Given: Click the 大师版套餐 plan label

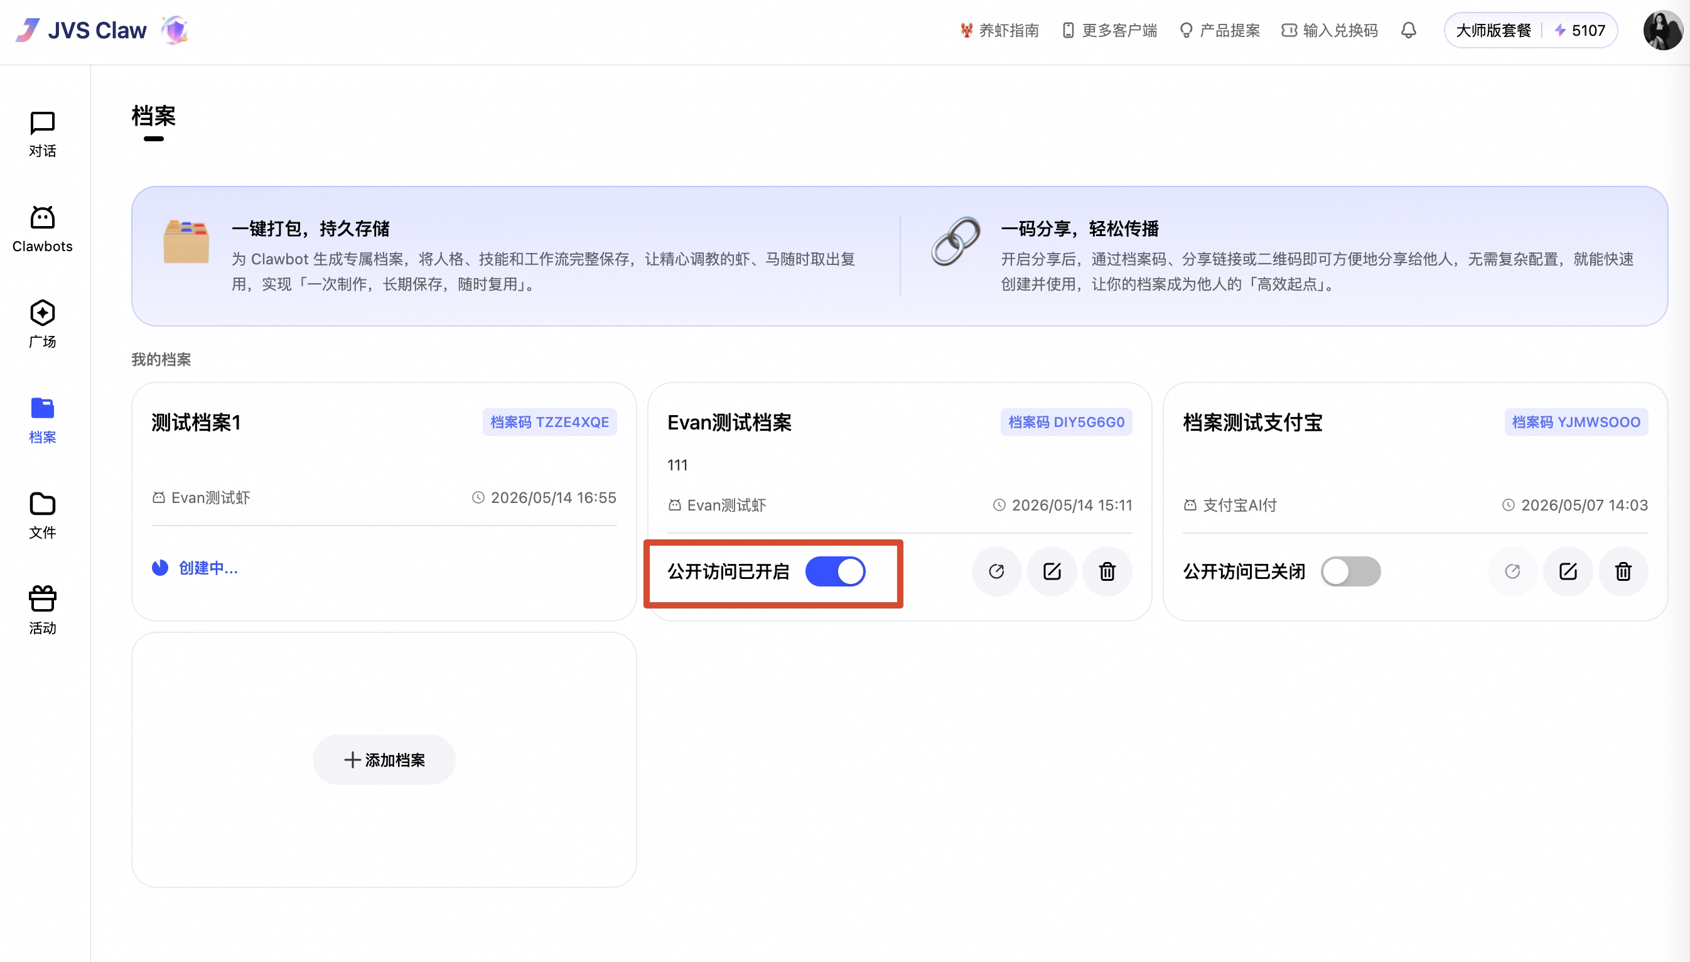Looking at the screenshot, I should pyautogui.click(x=1494, y=30).
